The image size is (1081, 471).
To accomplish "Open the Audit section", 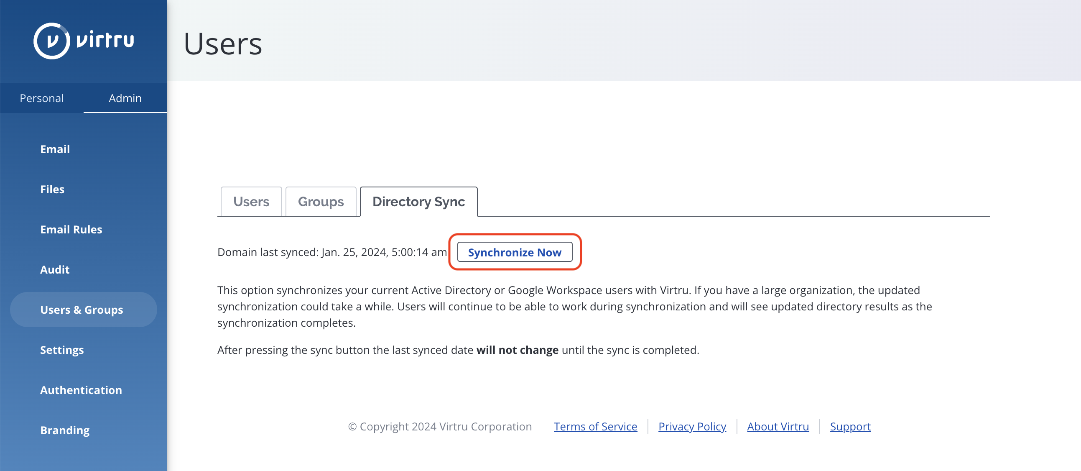I will pos(55,269).
